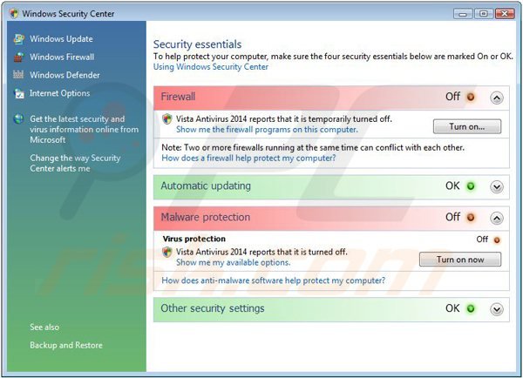Open Internet Options link in sidebar

tap(59, 93)
